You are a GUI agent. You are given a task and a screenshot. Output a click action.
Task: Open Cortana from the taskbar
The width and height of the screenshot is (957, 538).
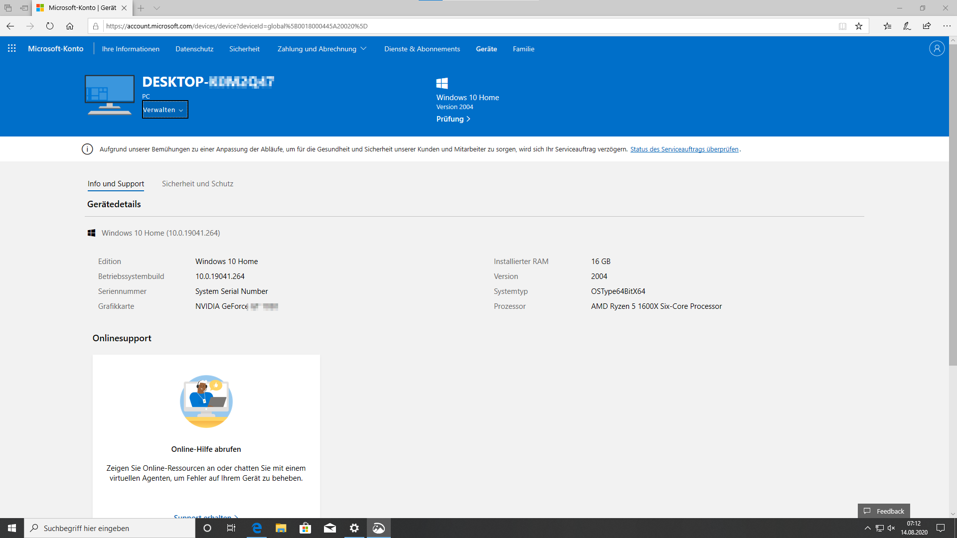tap(207, 528)
